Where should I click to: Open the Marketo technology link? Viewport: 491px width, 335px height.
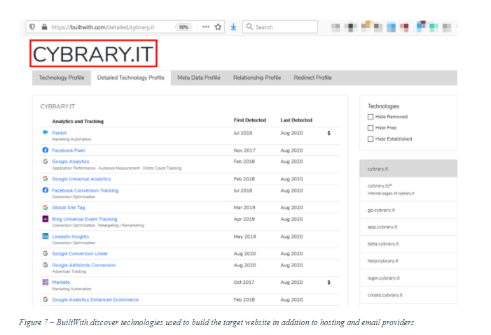pos(61,282)
